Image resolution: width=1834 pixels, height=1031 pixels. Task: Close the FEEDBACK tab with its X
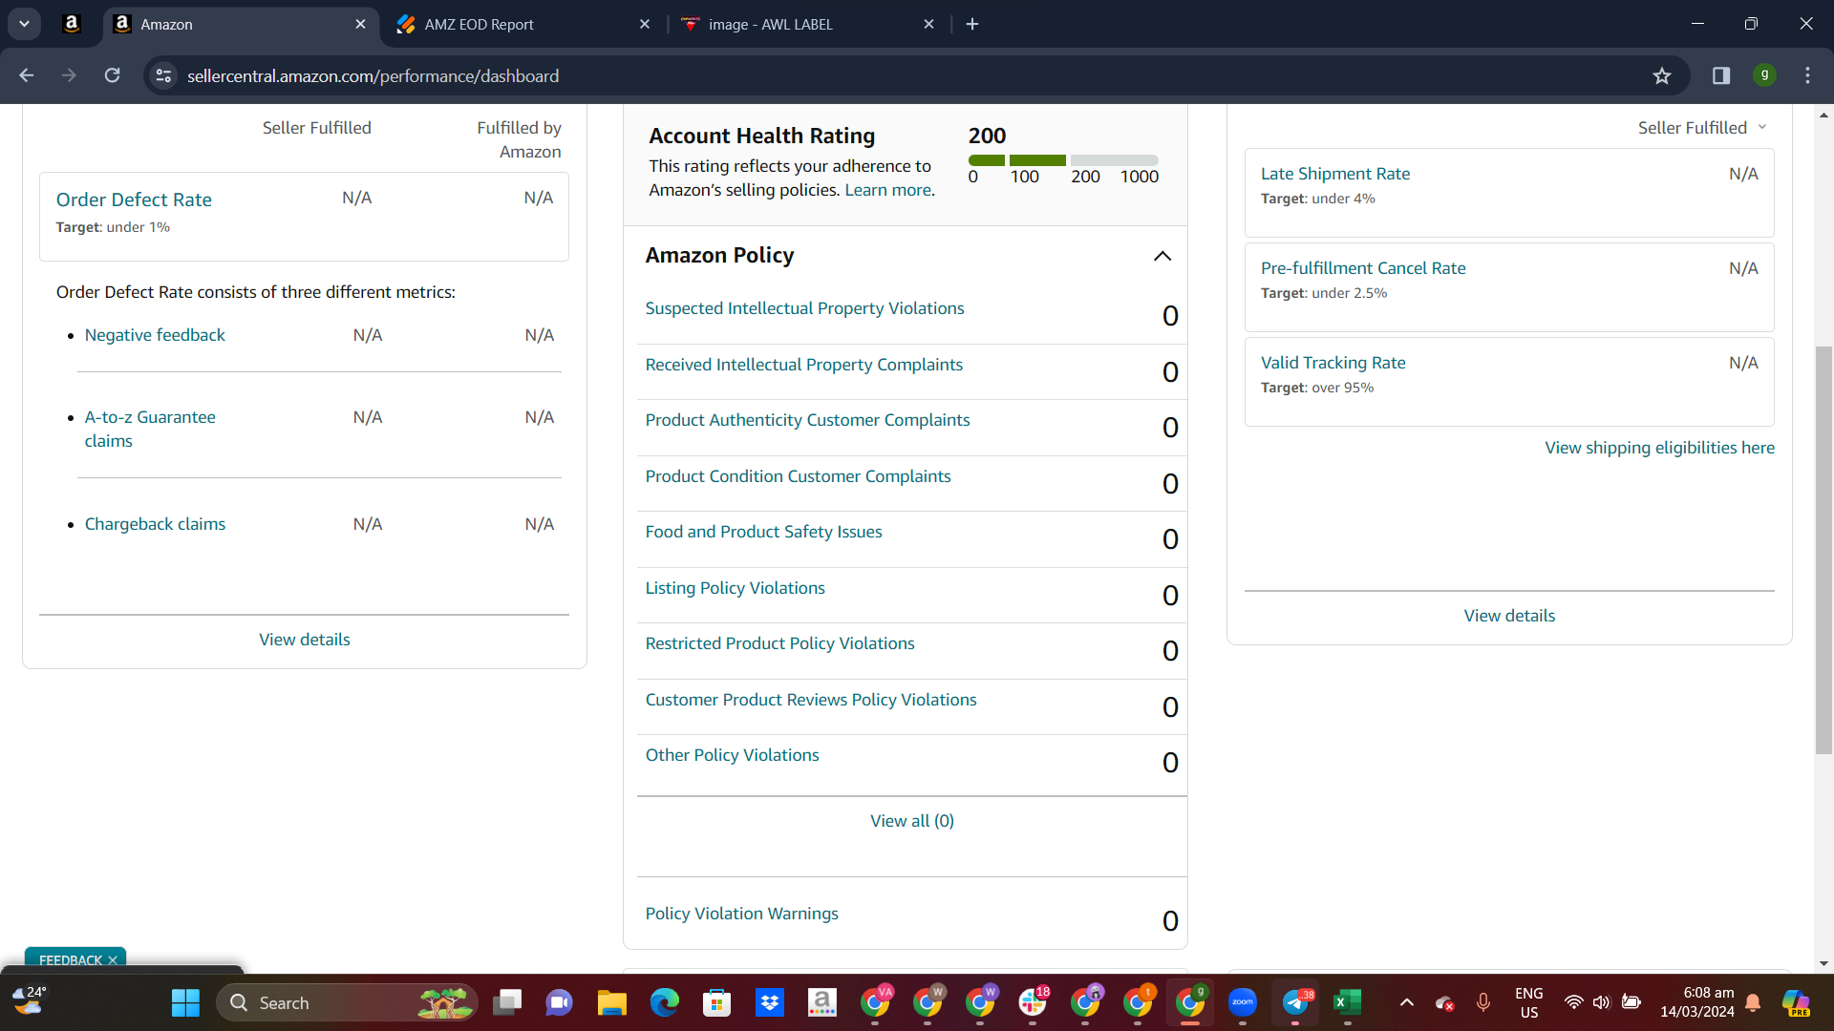pyautogui.click(x=113, y=960)
